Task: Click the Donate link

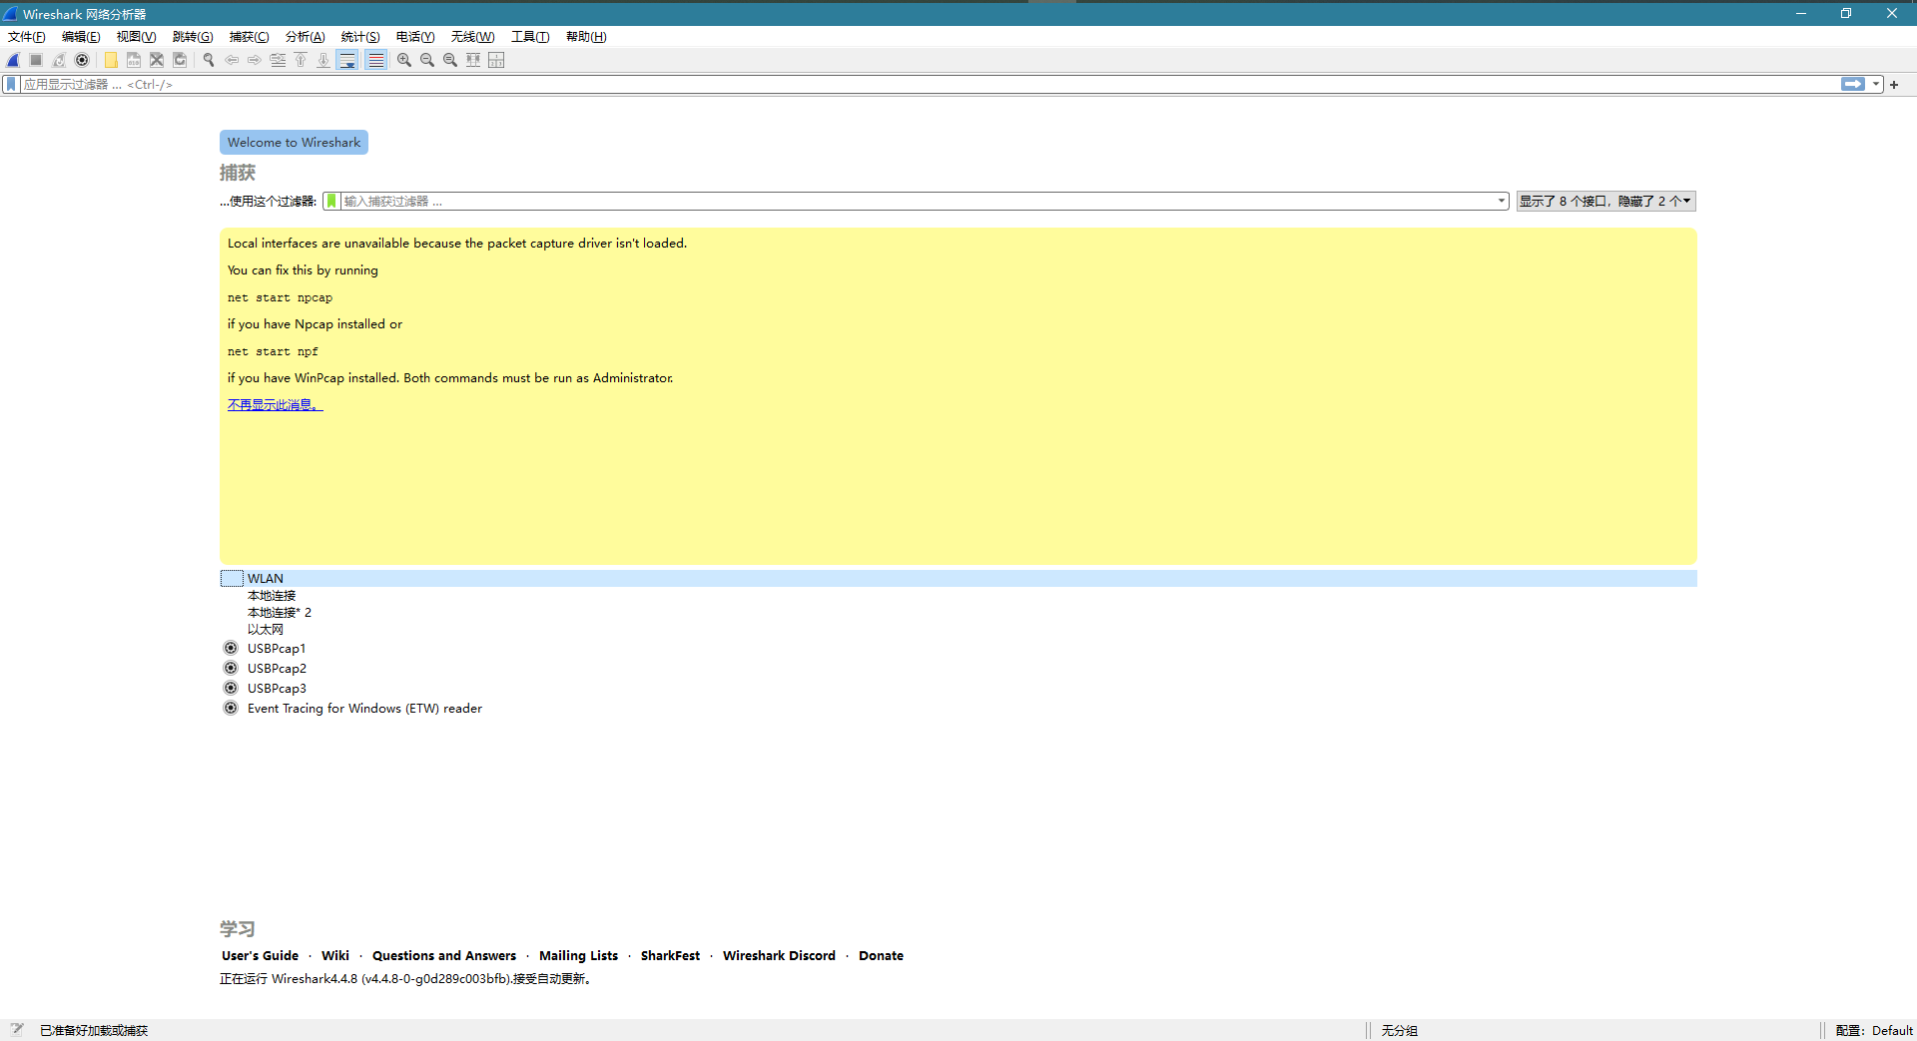Action: tap(881, 956)
